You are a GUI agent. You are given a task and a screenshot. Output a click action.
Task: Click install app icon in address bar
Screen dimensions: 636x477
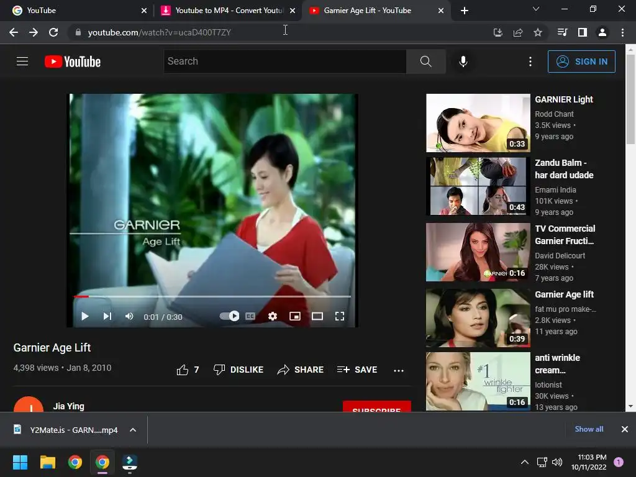click(498, 32)
